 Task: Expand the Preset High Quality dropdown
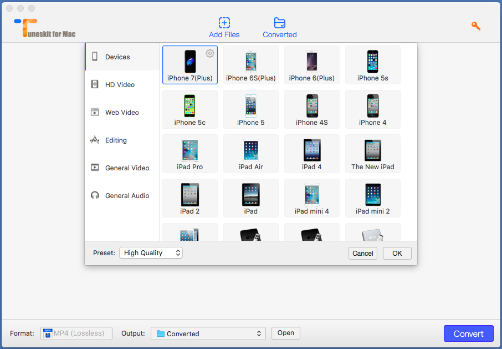click(x=151, y=253)
